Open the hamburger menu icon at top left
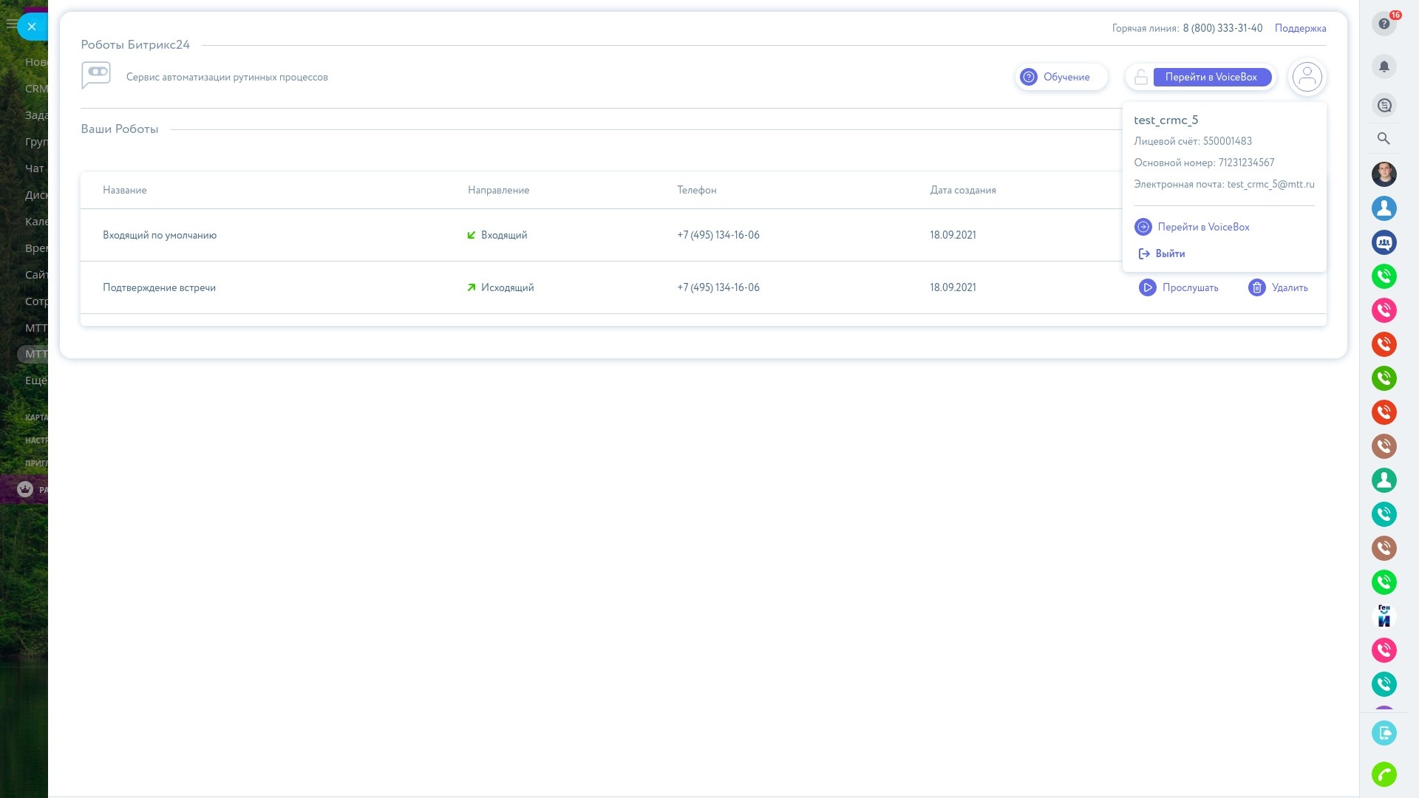Screen dimensions: 1419x798 pyautogui.click(x=10, y=24)
